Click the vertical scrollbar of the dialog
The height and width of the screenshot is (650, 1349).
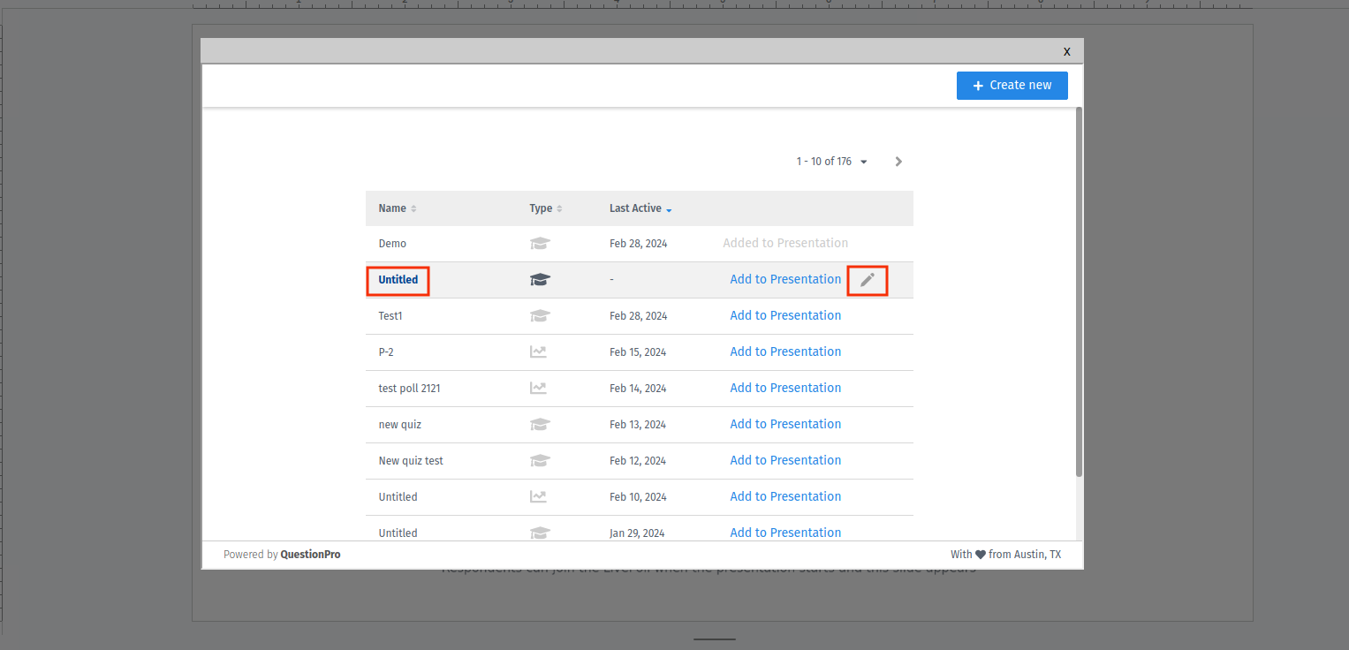pos(1079,291)
